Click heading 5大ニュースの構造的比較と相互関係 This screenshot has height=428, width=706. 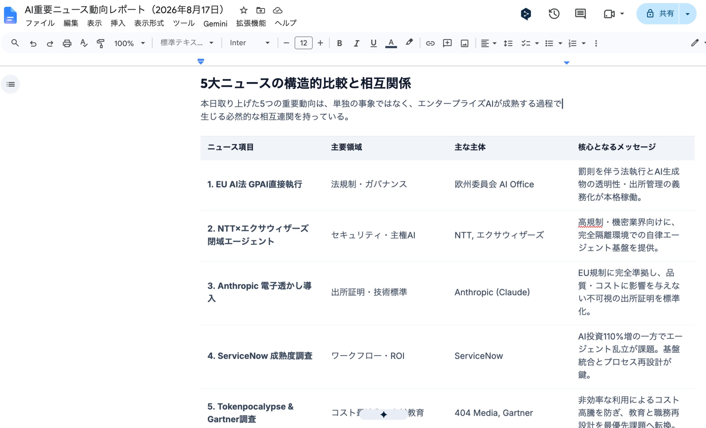pos(305,83)
